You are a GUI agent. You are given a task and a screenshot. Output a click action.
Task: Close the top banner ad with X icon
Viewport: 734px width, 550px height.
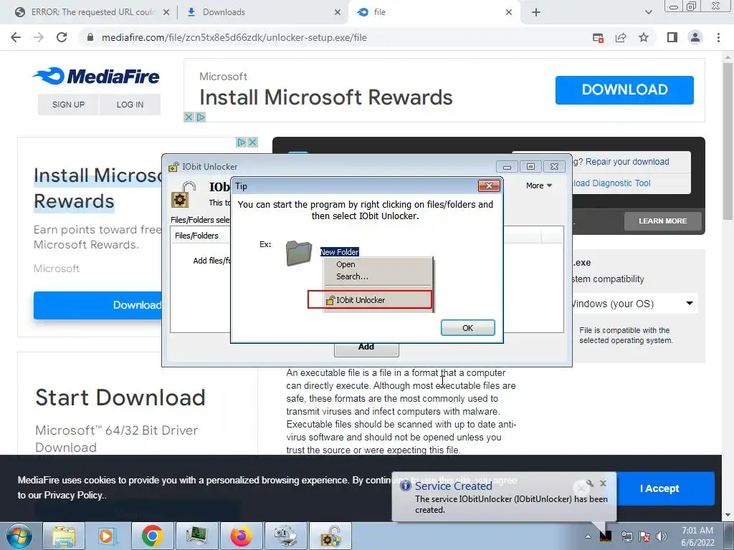189,117
